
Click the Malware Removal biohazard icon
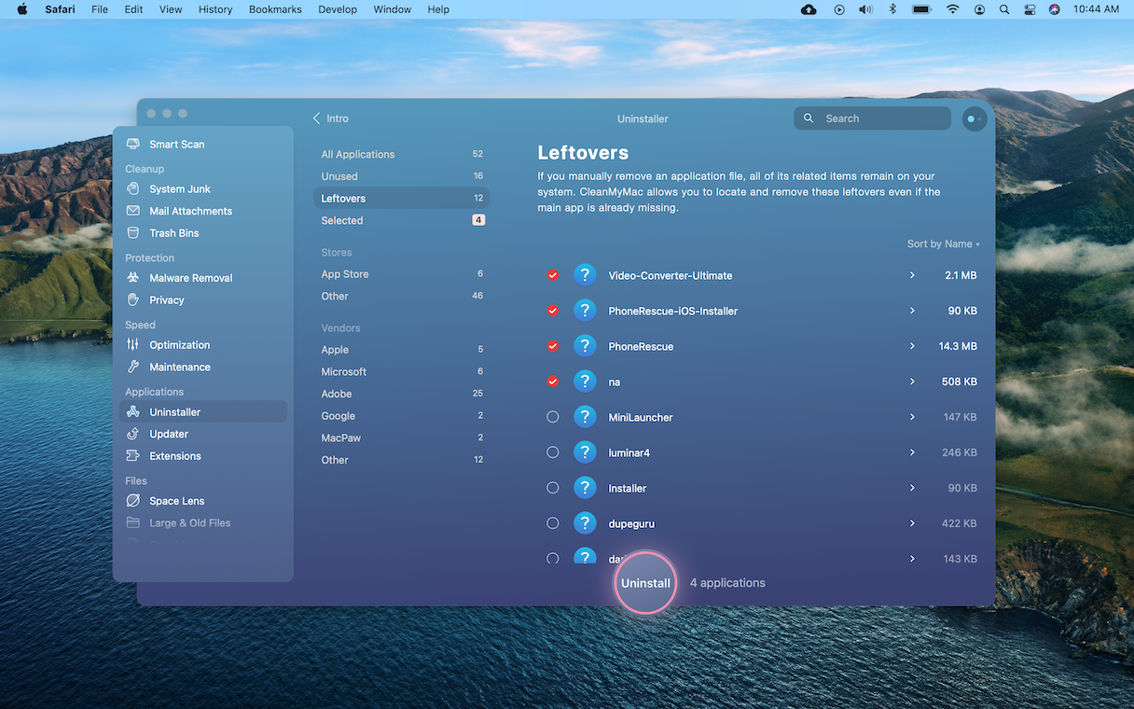coord(132,278)
